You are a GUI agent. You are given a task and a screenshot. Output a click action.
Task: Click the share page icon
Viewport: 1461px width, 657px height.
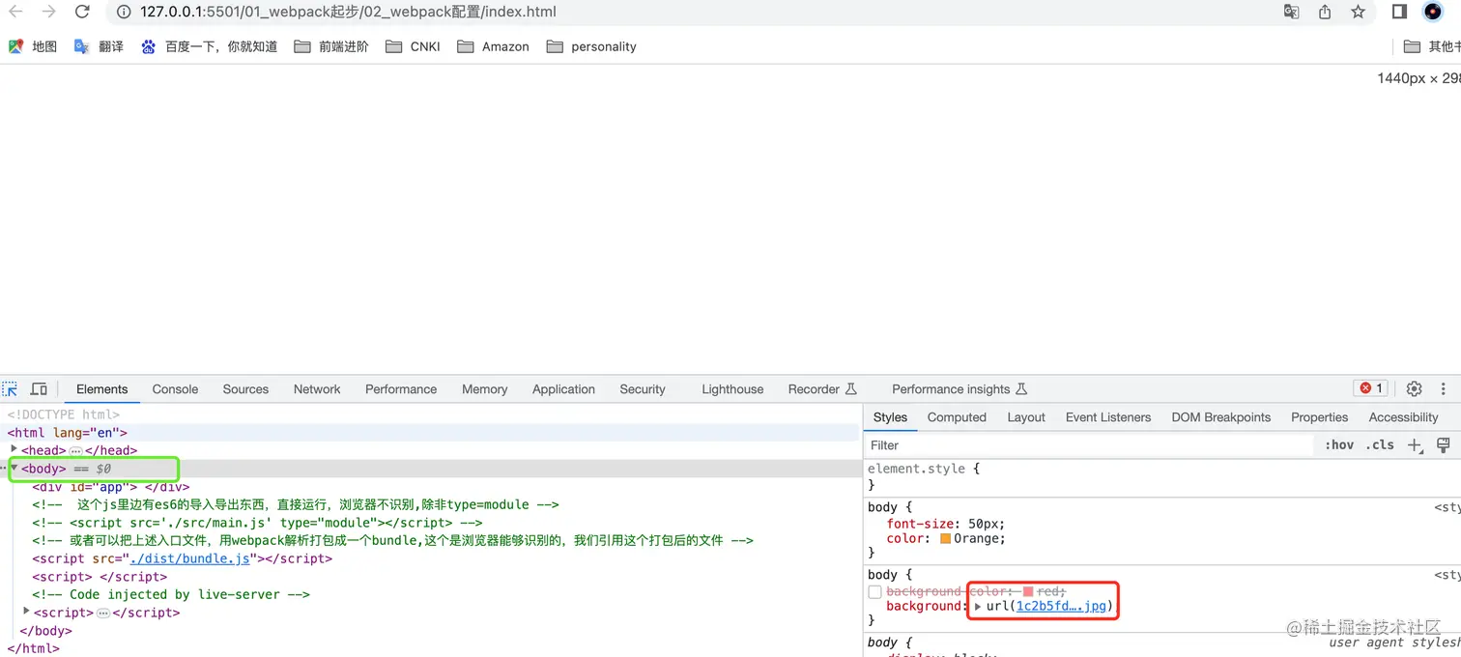click(1325, 12)
